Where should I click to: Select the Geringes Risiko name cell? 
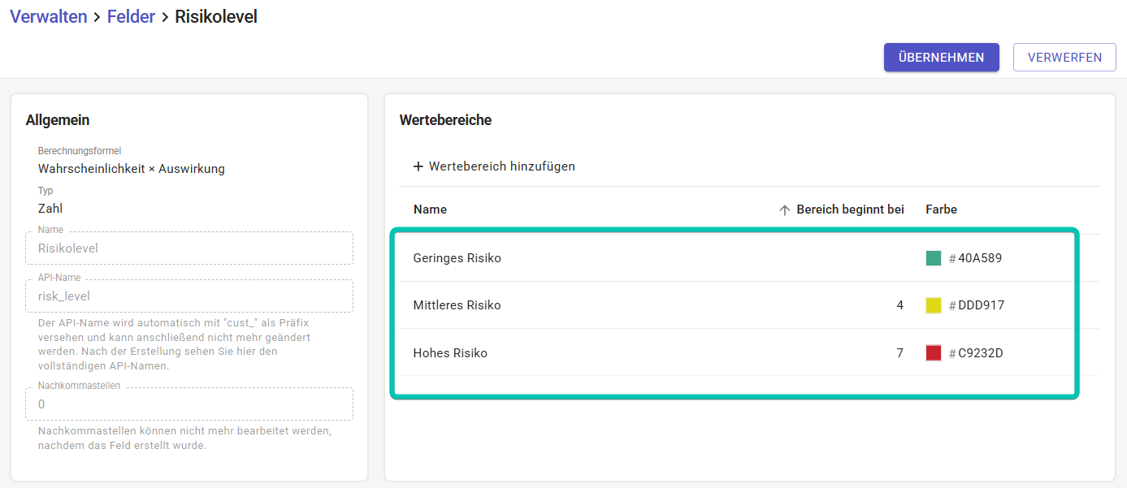457,258
